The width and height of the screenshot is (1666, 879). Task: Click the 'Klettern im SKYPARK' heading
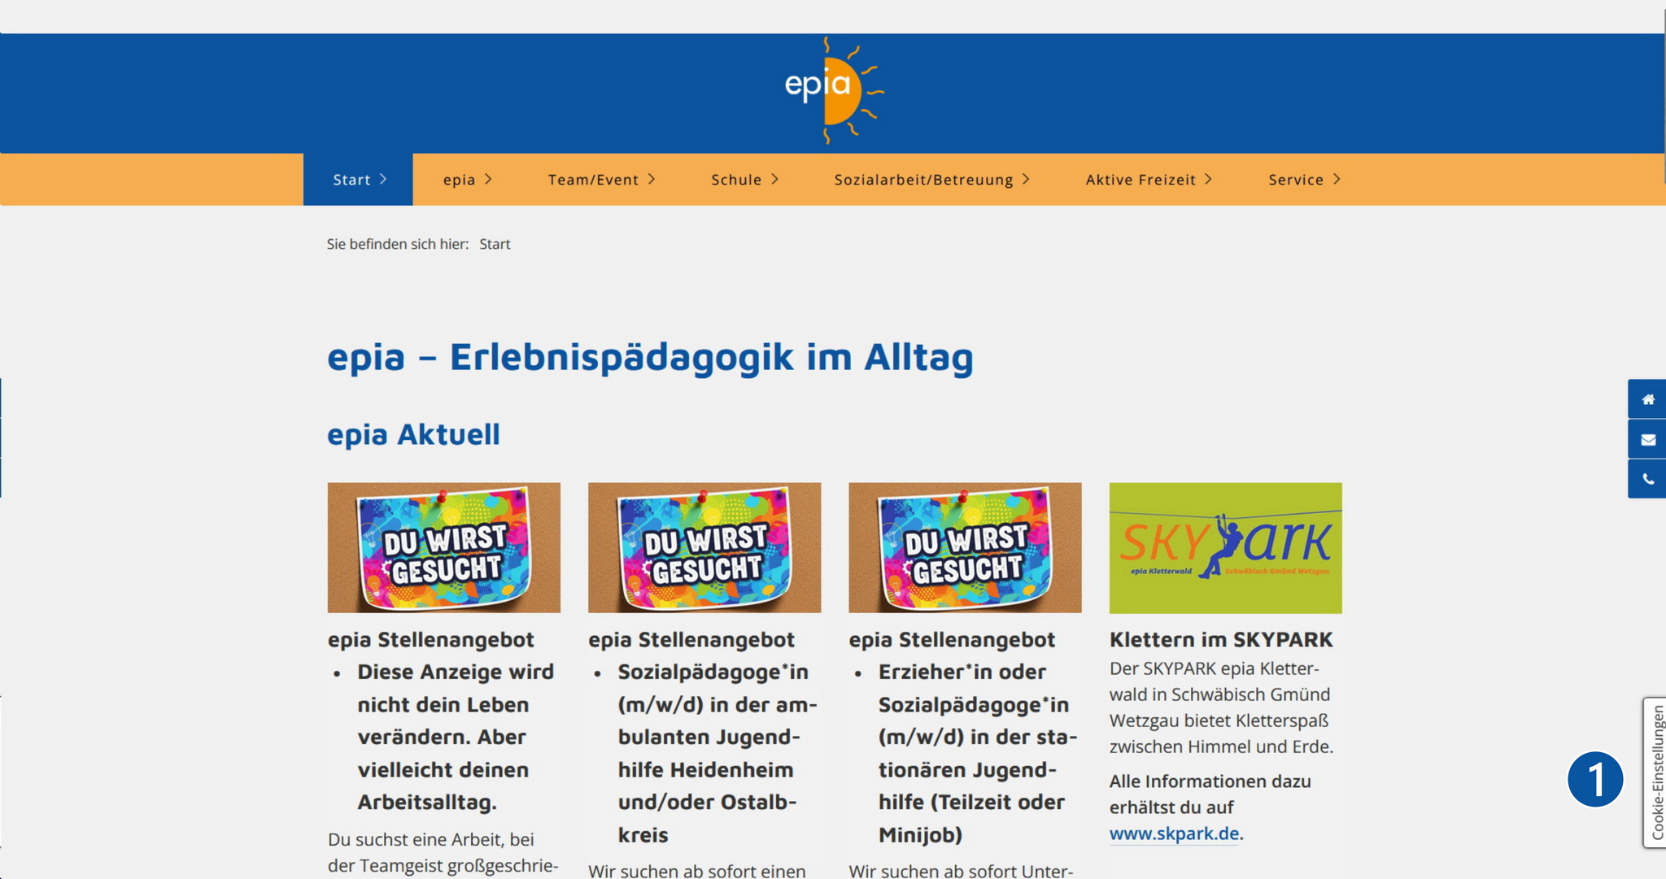pos(1220,640)
